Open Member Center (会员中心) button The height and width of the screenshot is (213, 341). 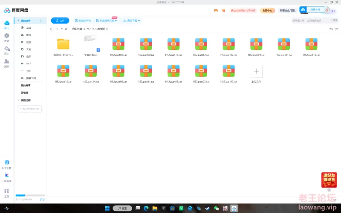pyautogui.click(x=267, y=10)
